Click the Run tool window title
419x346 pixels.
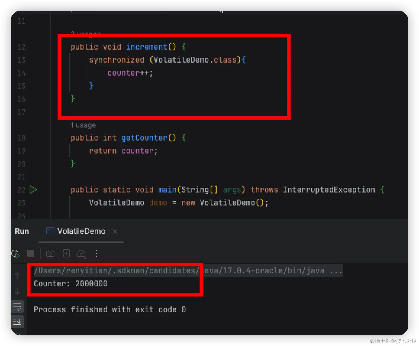pos(22,231)
